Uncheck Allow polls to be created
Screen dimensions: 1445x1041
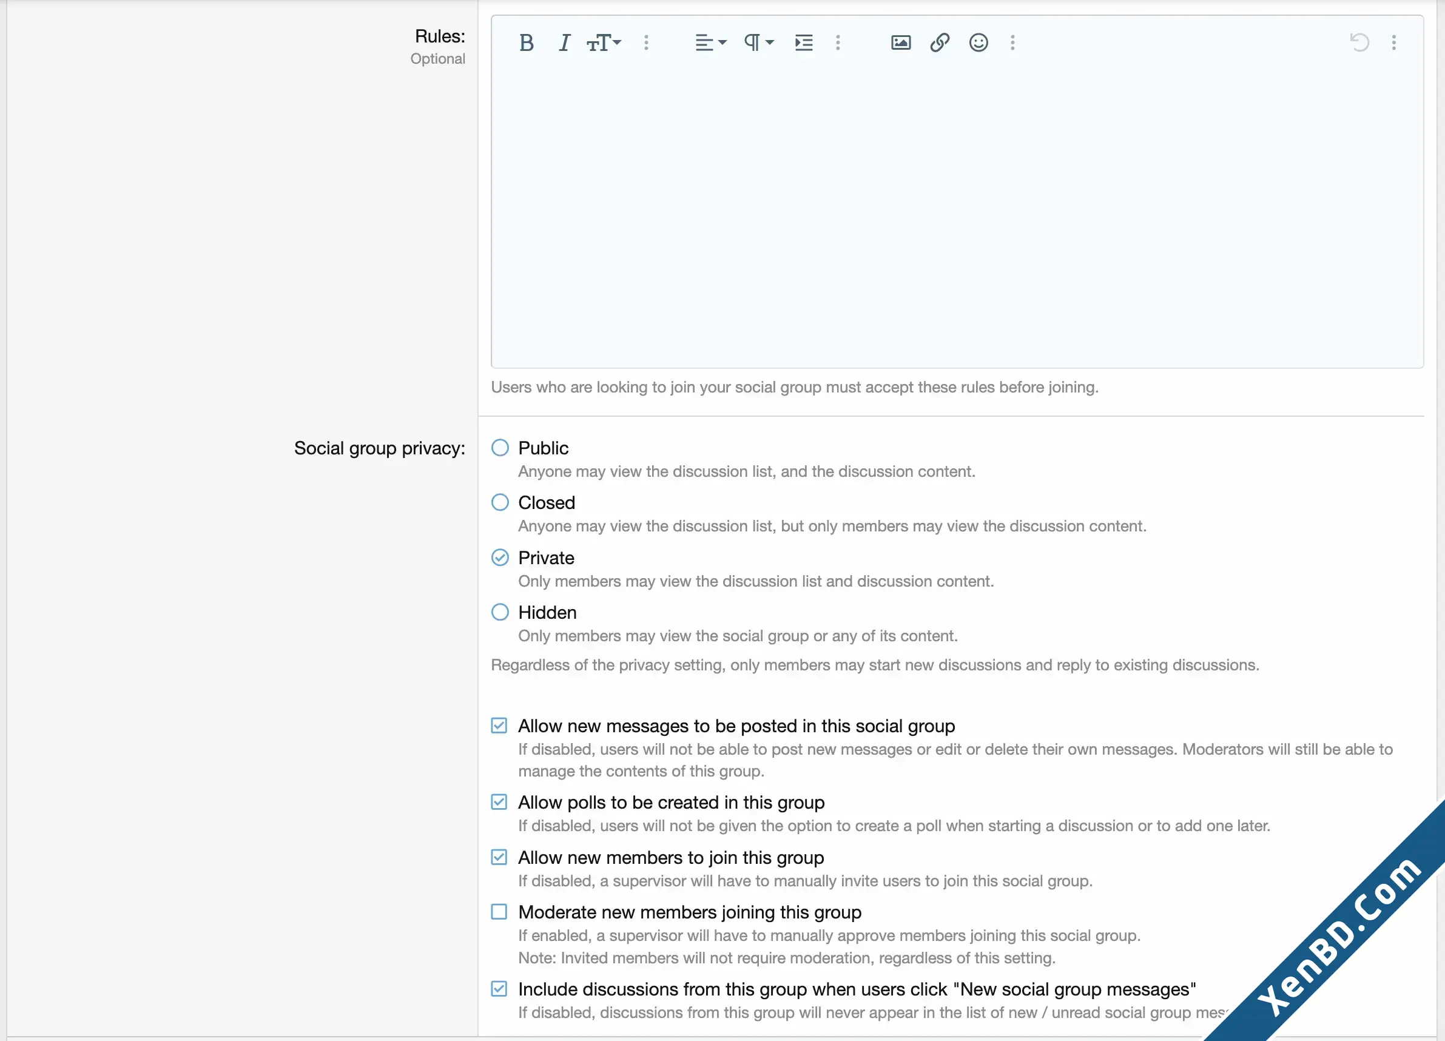point(499,802)
